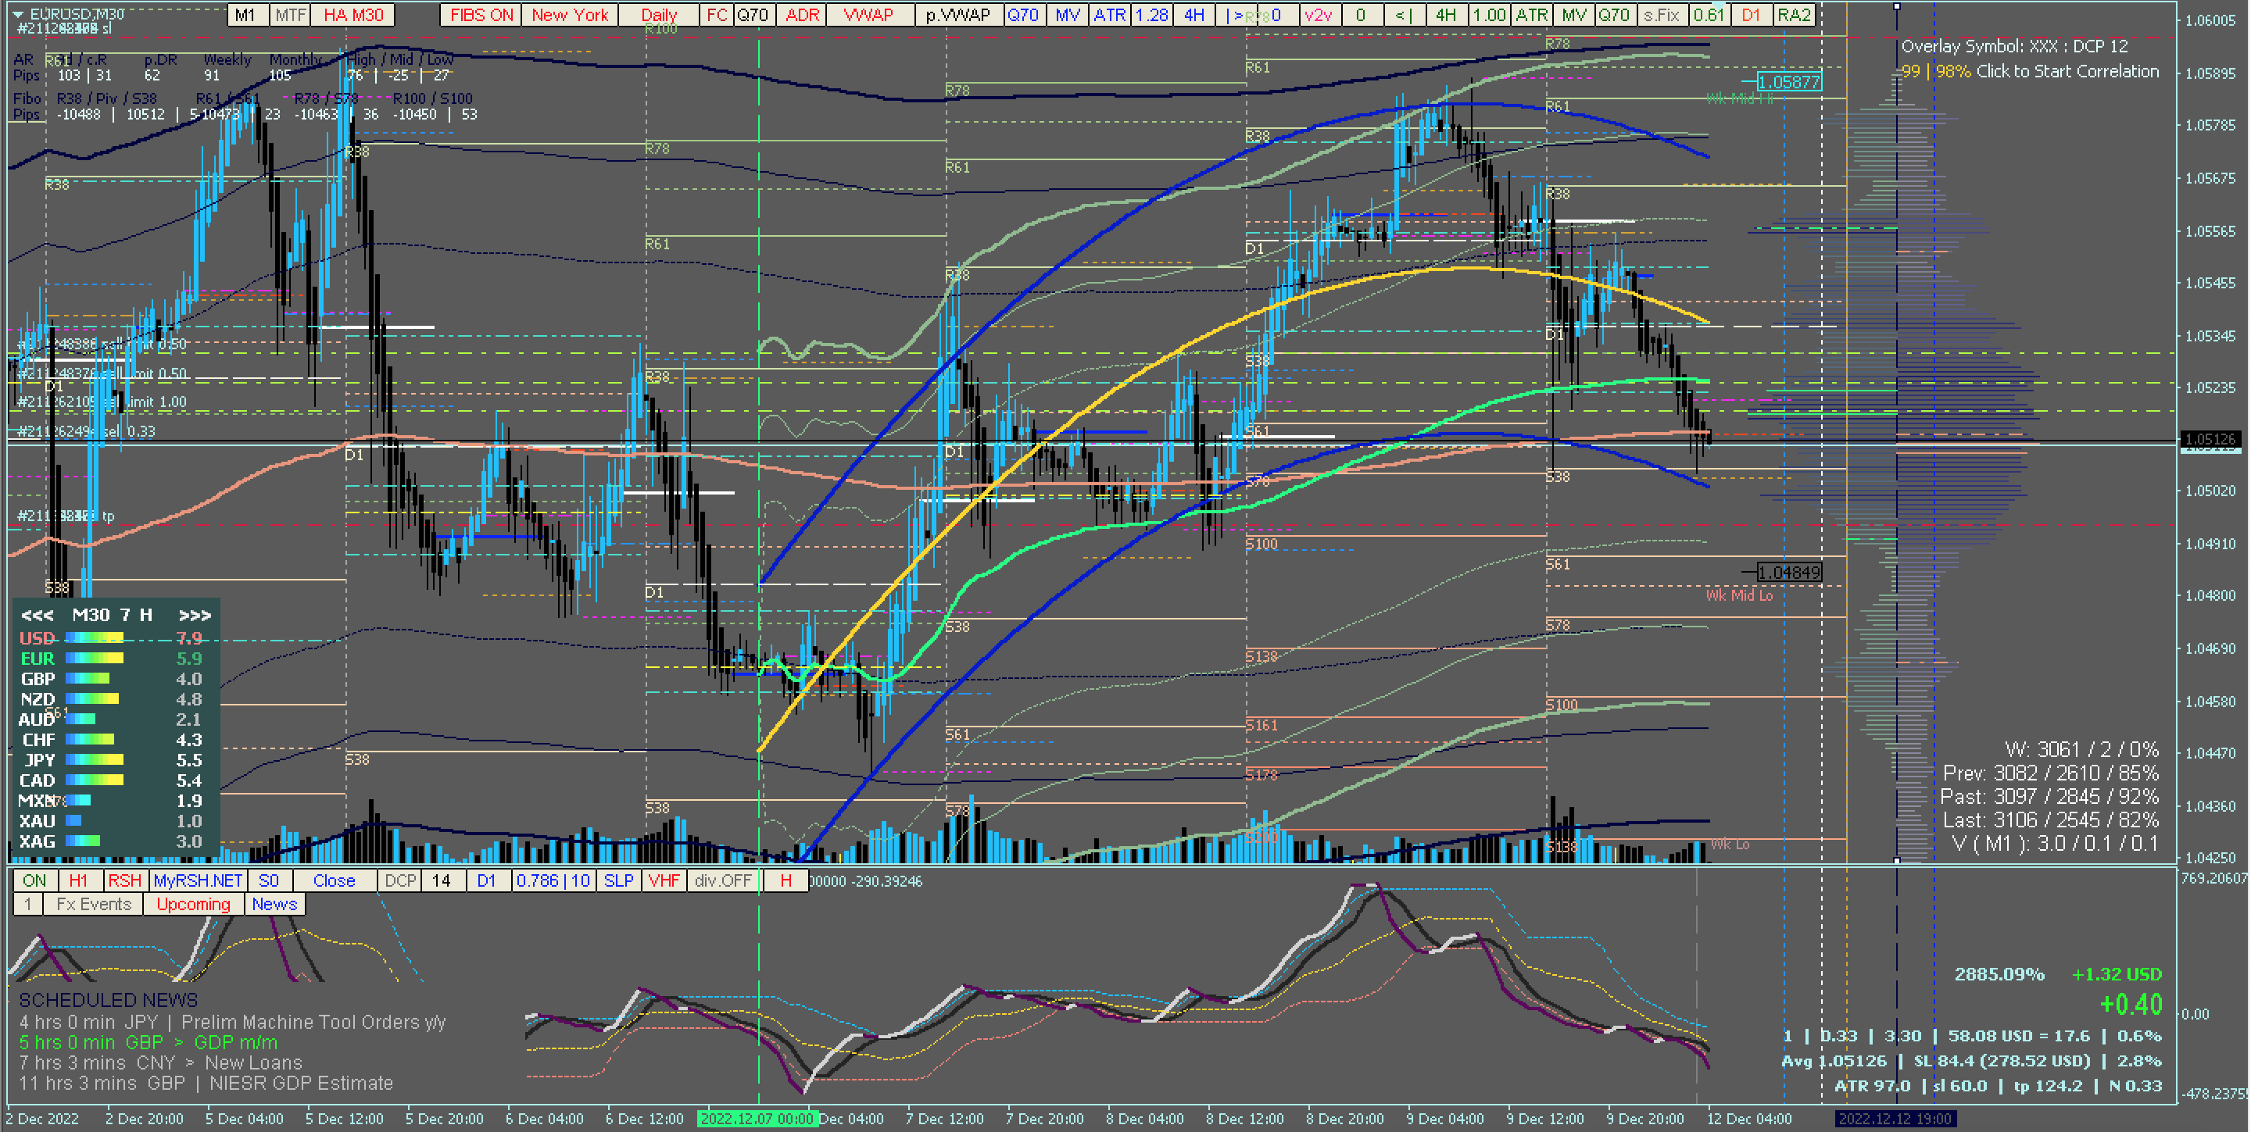
Task: Click the red VHF indicator button
Action: point(664,880)
